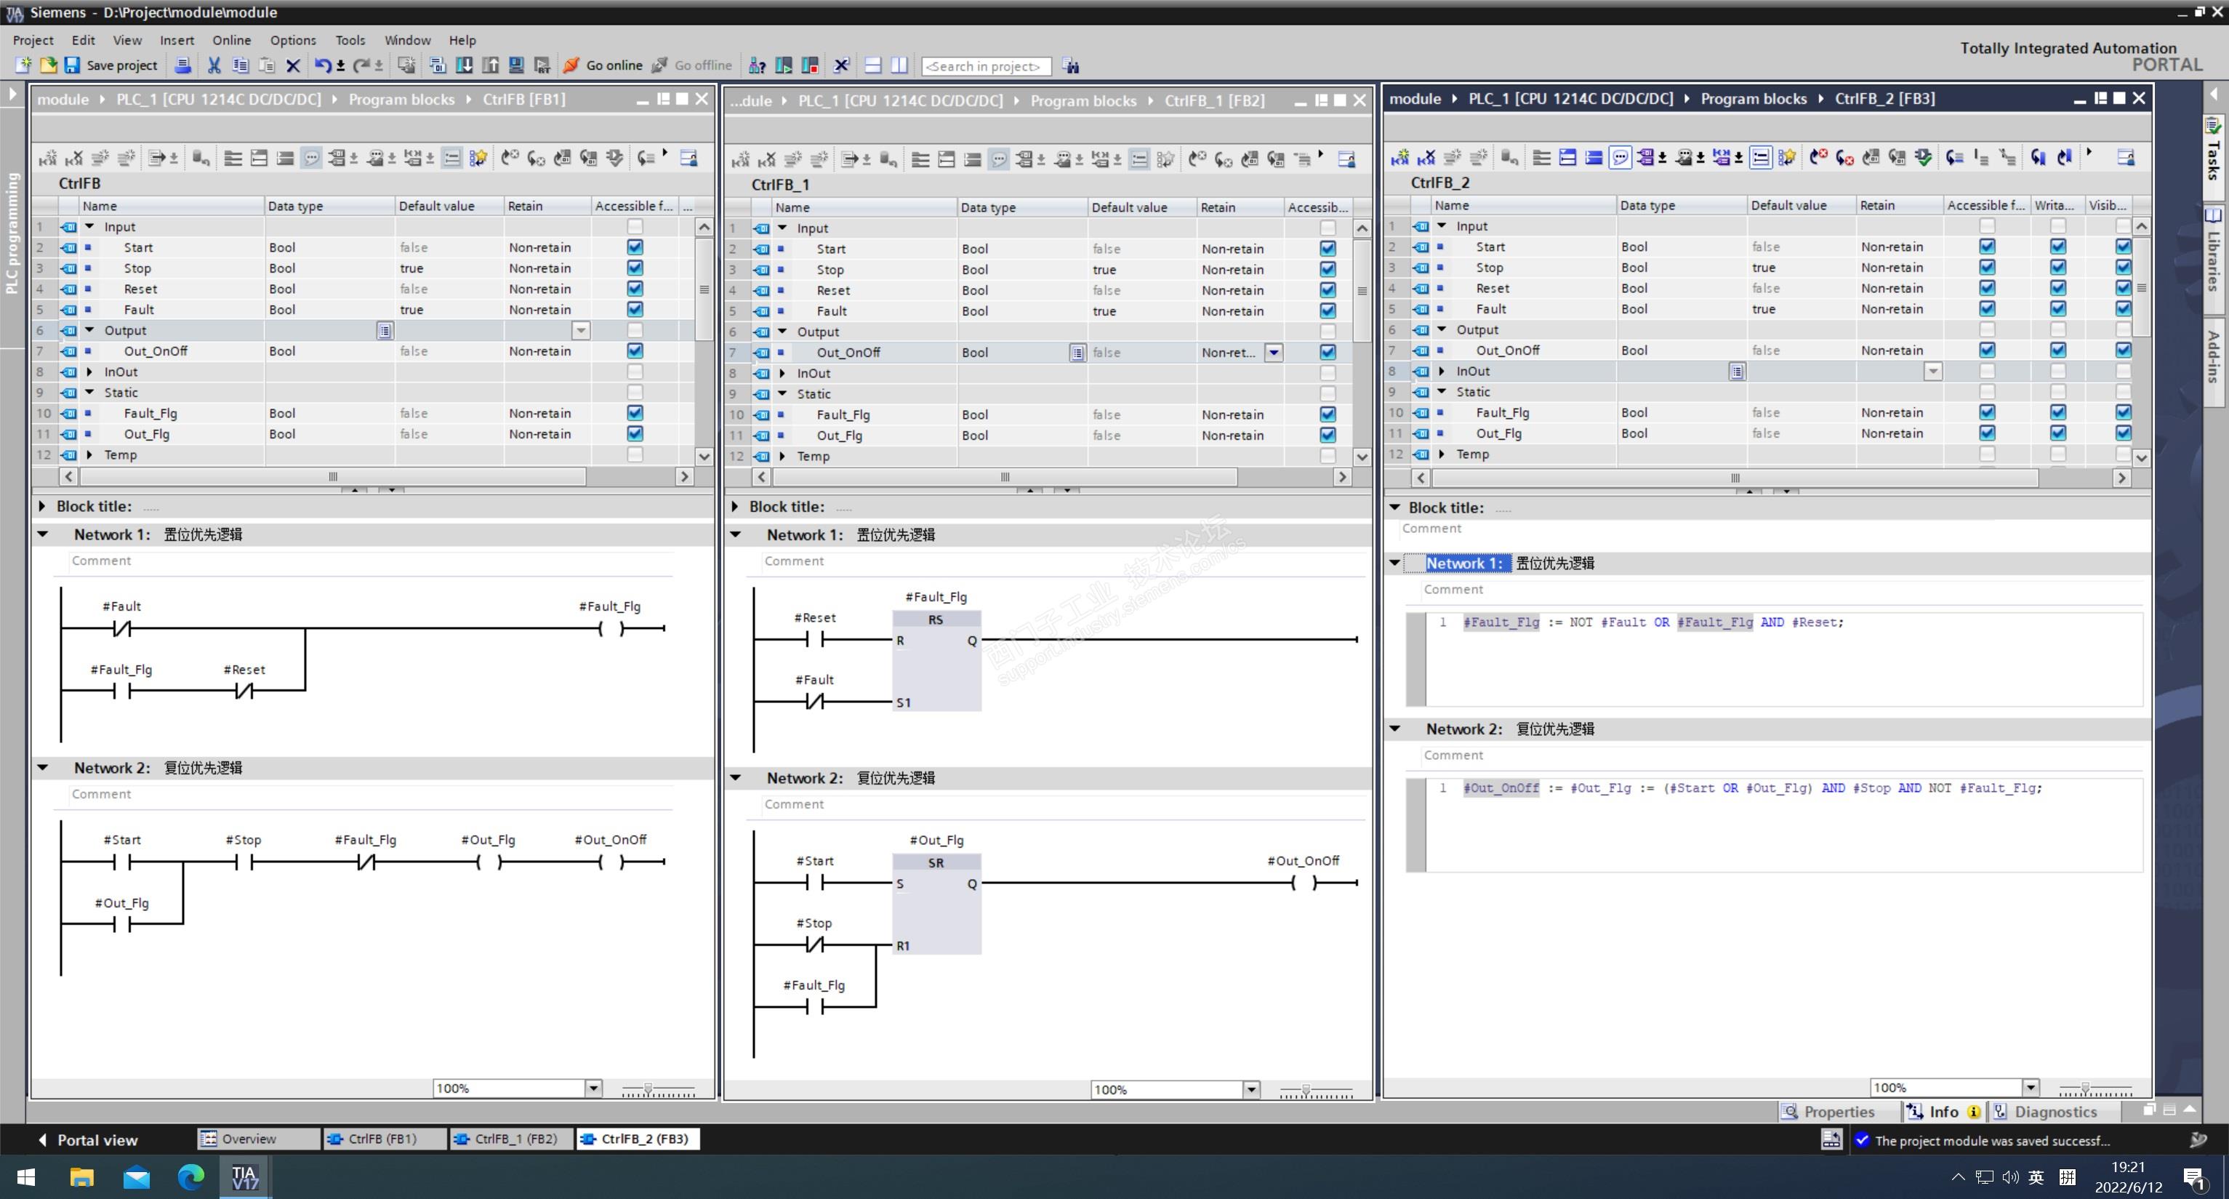Toggle the Writable checkbox for Stop in CtrlFB_2

tap(2057, 268)
